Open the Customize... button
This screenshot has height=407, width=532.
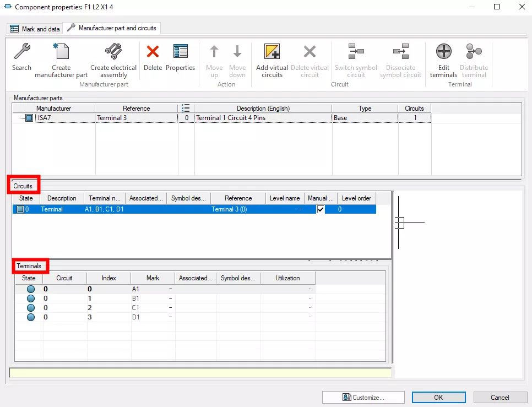click(x=363, y=397)
